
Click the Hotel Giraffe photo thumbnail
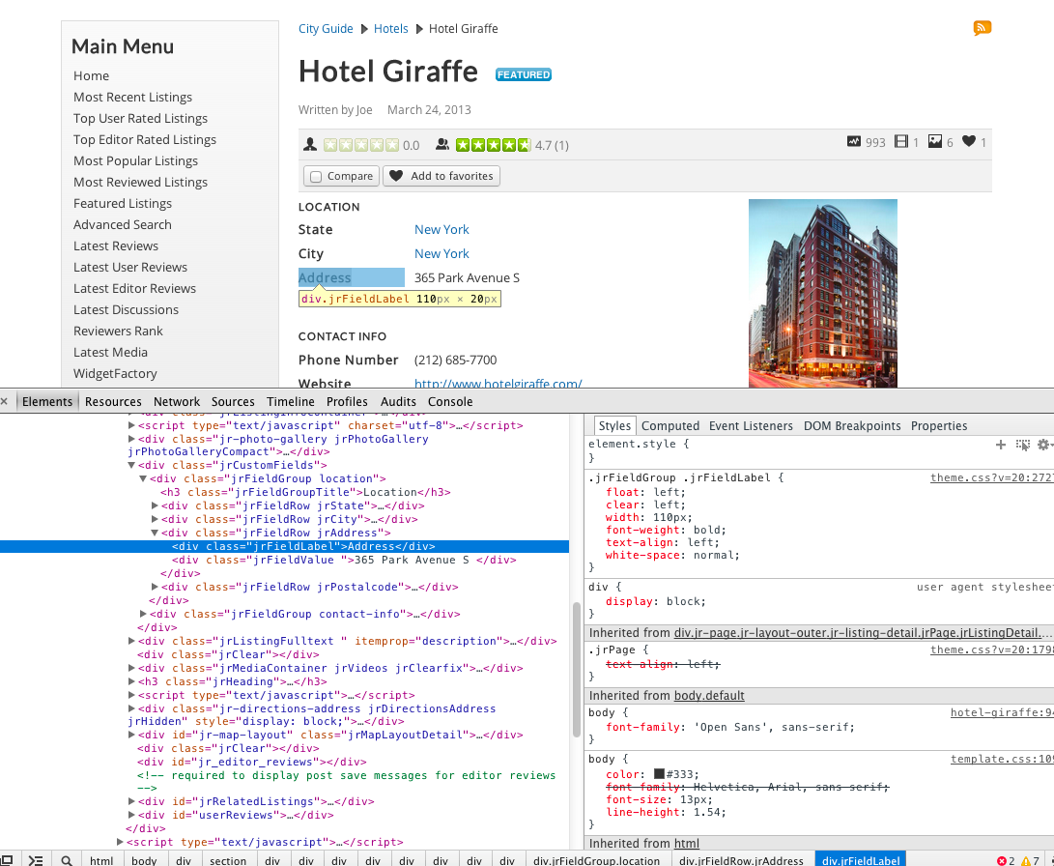(x=822, y=293)
